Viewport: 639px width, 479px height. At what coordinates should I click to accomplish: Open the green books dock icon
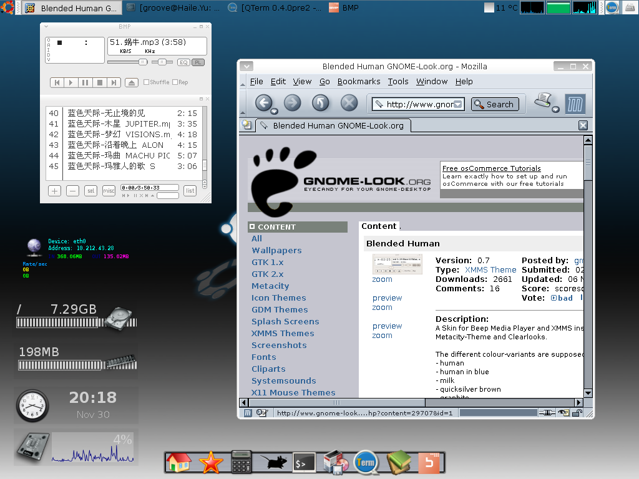click(x=399, y=462)
